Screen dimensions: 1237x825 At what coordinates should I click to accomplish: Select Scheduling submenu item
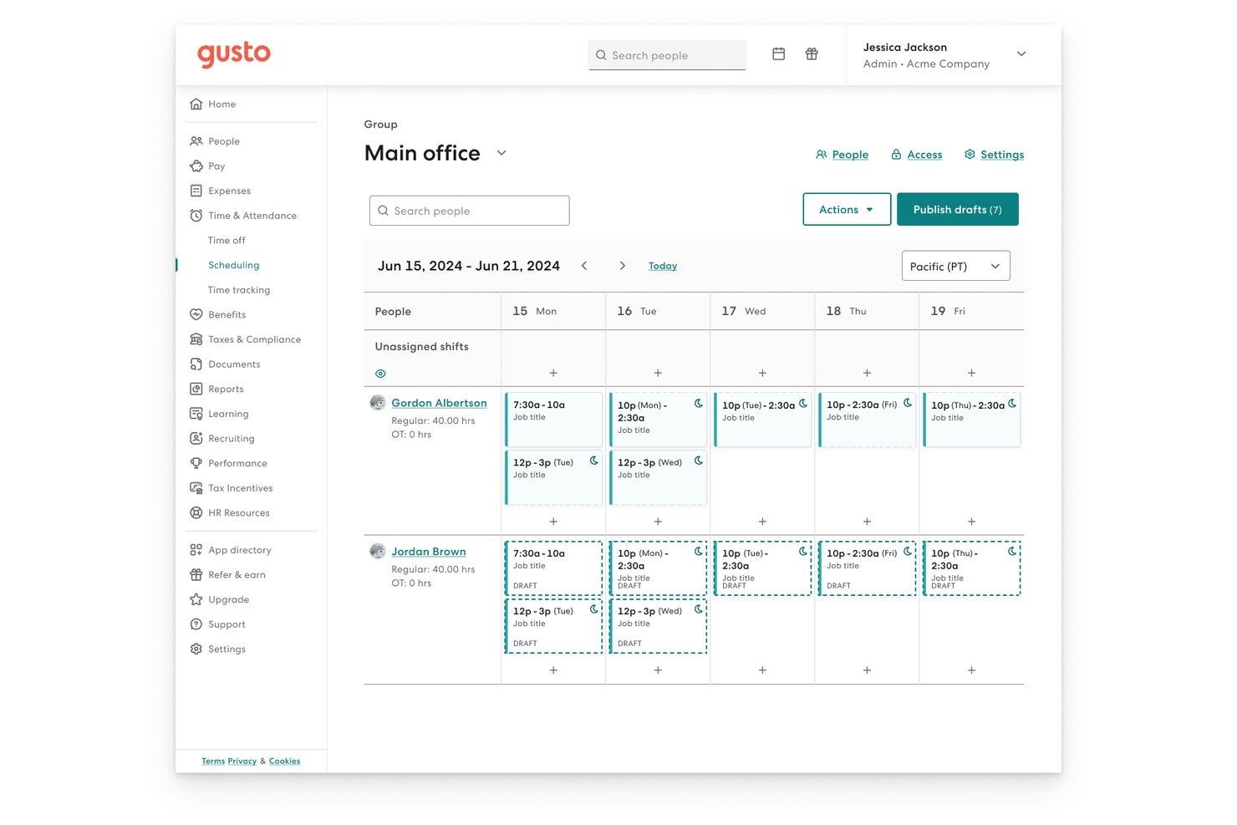click(x=234, y=266)
